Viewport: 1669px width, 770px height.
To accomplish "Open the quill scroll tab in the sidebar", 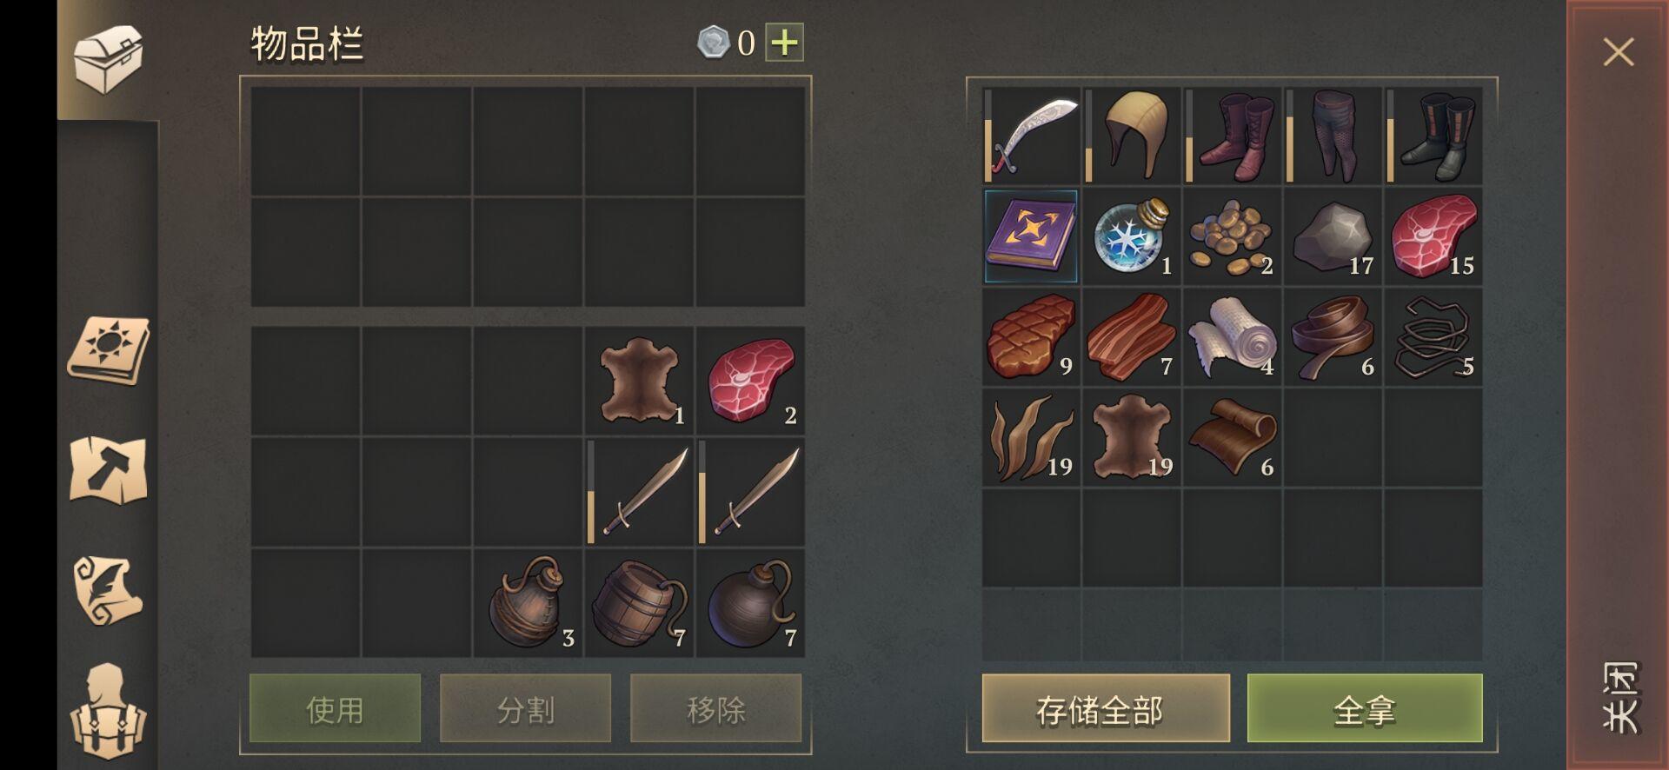I will [x=108, y=591].
